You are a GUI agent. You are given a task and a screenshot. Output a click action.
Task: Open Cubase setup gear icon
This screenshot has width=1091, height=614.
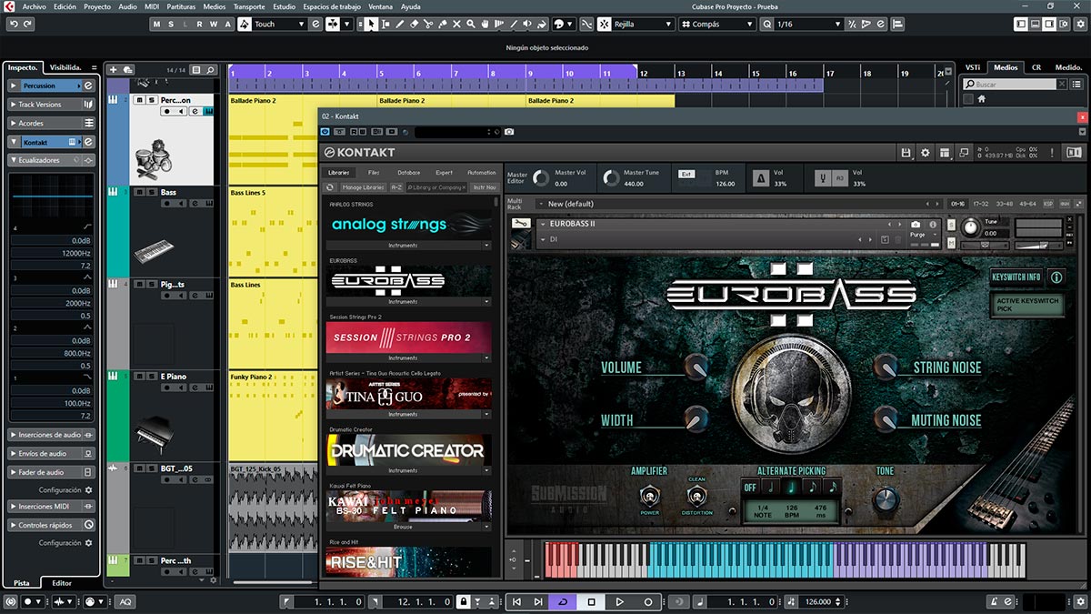[1080, 24]
